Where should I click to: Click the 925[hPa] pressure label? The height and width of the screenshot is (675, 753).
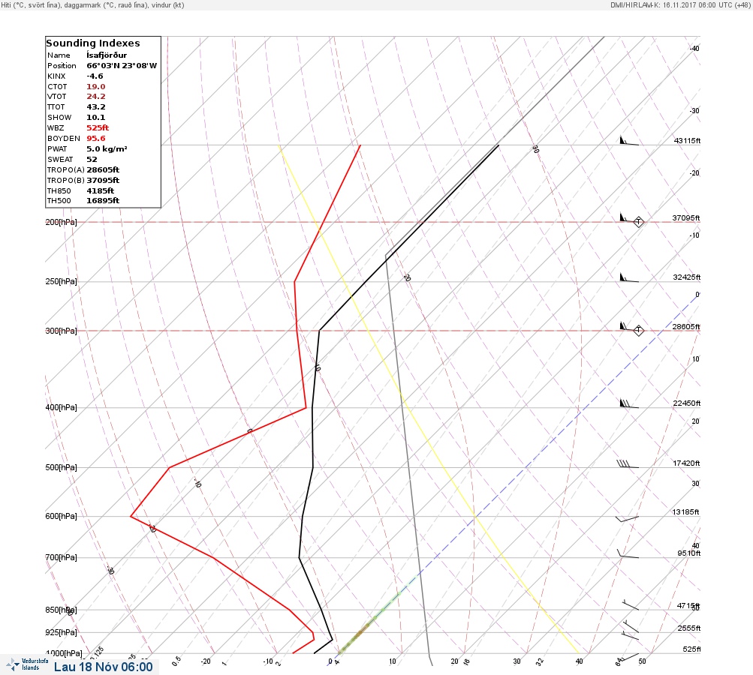(x=61, y=632)
